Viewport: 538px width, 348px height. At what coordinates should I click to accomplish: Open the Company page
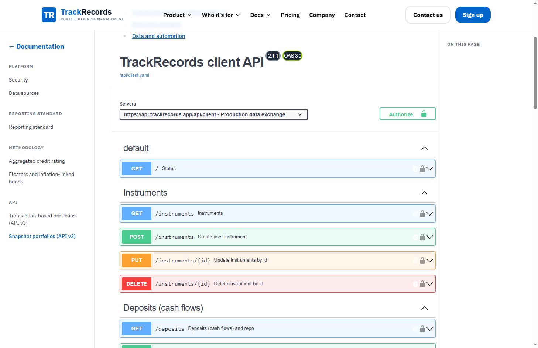tap(322, 15)
